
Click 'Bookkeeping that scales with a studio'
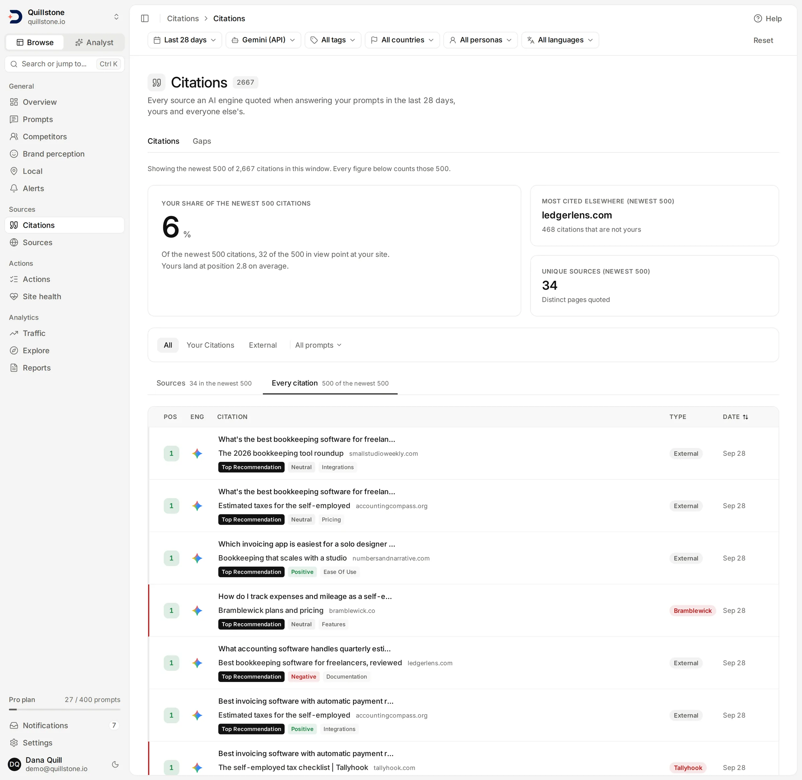[282, 558]
